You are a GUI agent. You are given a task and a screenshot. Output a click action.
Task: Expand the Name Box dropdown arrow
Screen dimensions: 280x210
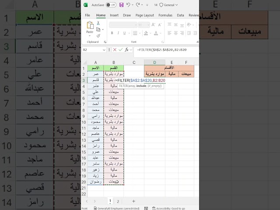coord(104,50)
